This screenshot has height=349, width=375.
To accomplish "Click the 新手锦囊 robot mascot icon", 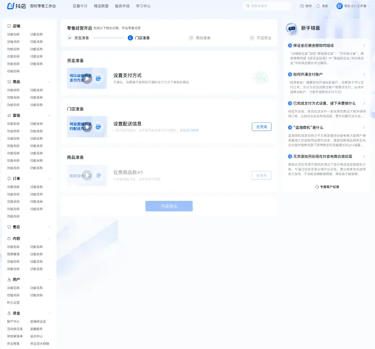I will pyautogui.click(x=291, y=29).
